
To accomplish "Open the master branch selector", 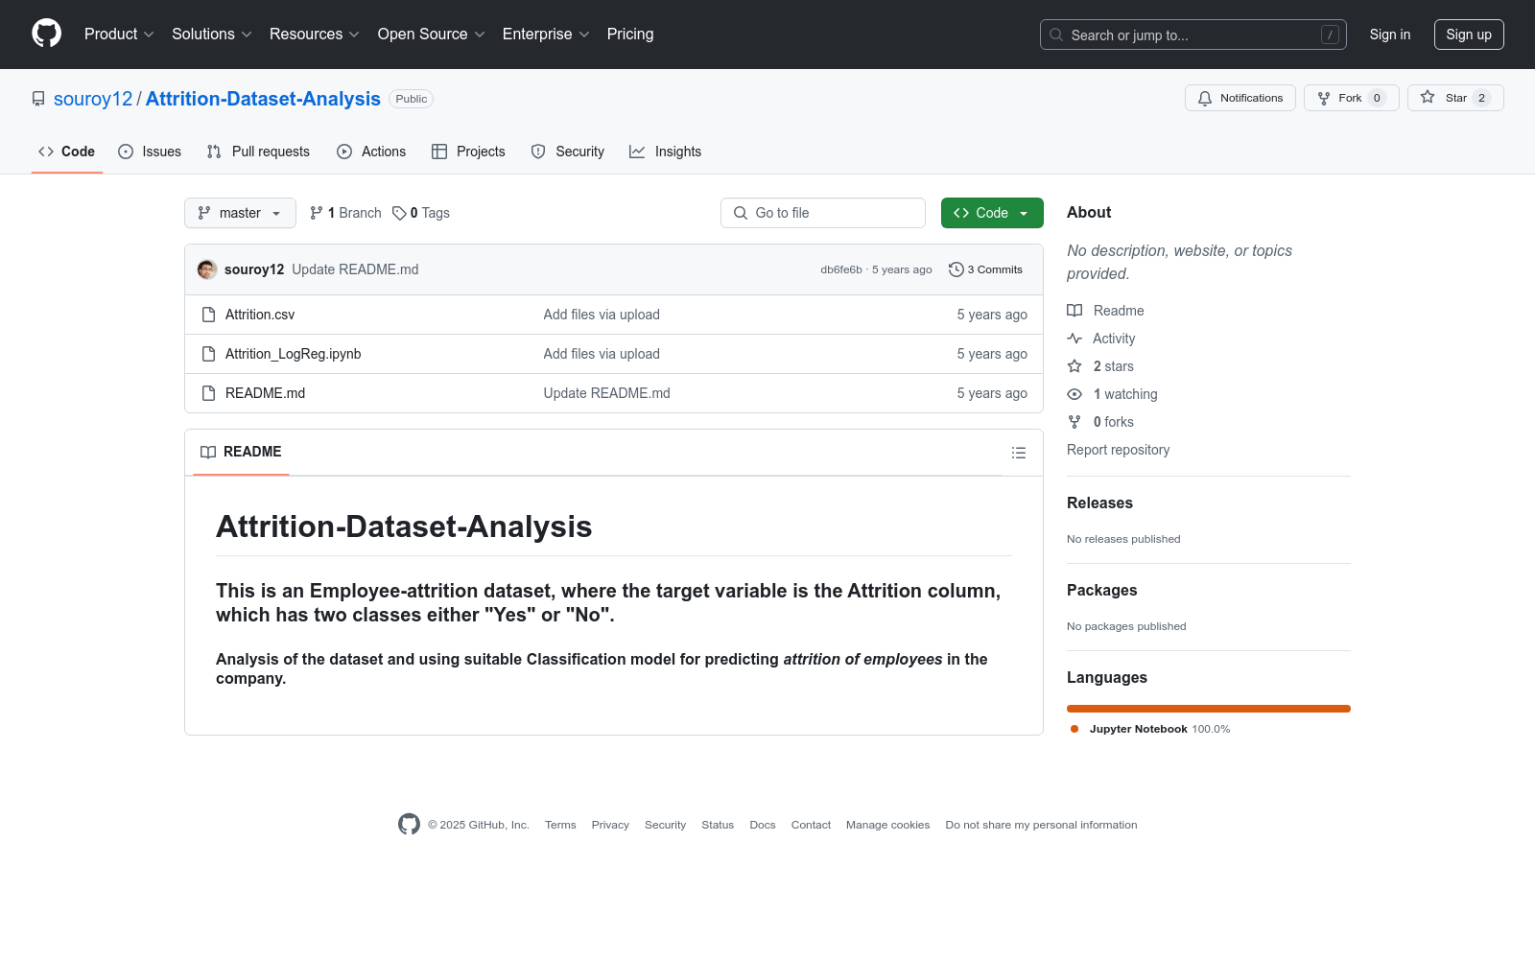I will (x=240, y=213).
